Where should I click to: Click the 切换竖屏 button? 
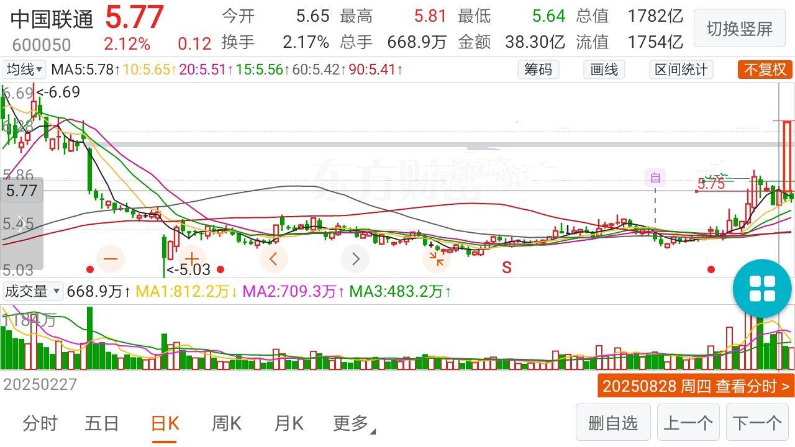point(739,29)
